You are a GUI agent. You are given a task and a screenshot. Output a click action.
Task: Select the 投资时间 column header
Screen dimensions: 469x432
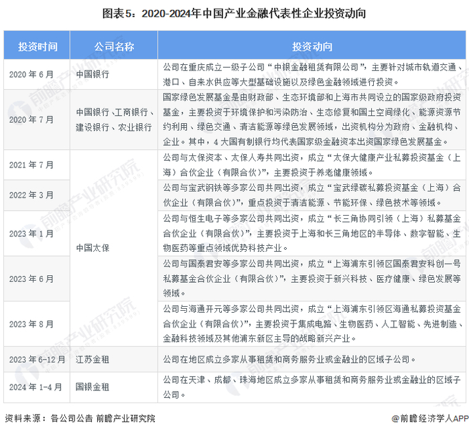coord(37,45)
